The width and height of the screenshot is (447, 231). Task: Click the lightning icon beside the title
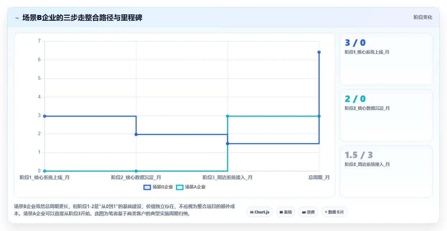click(x=17, y=18)
